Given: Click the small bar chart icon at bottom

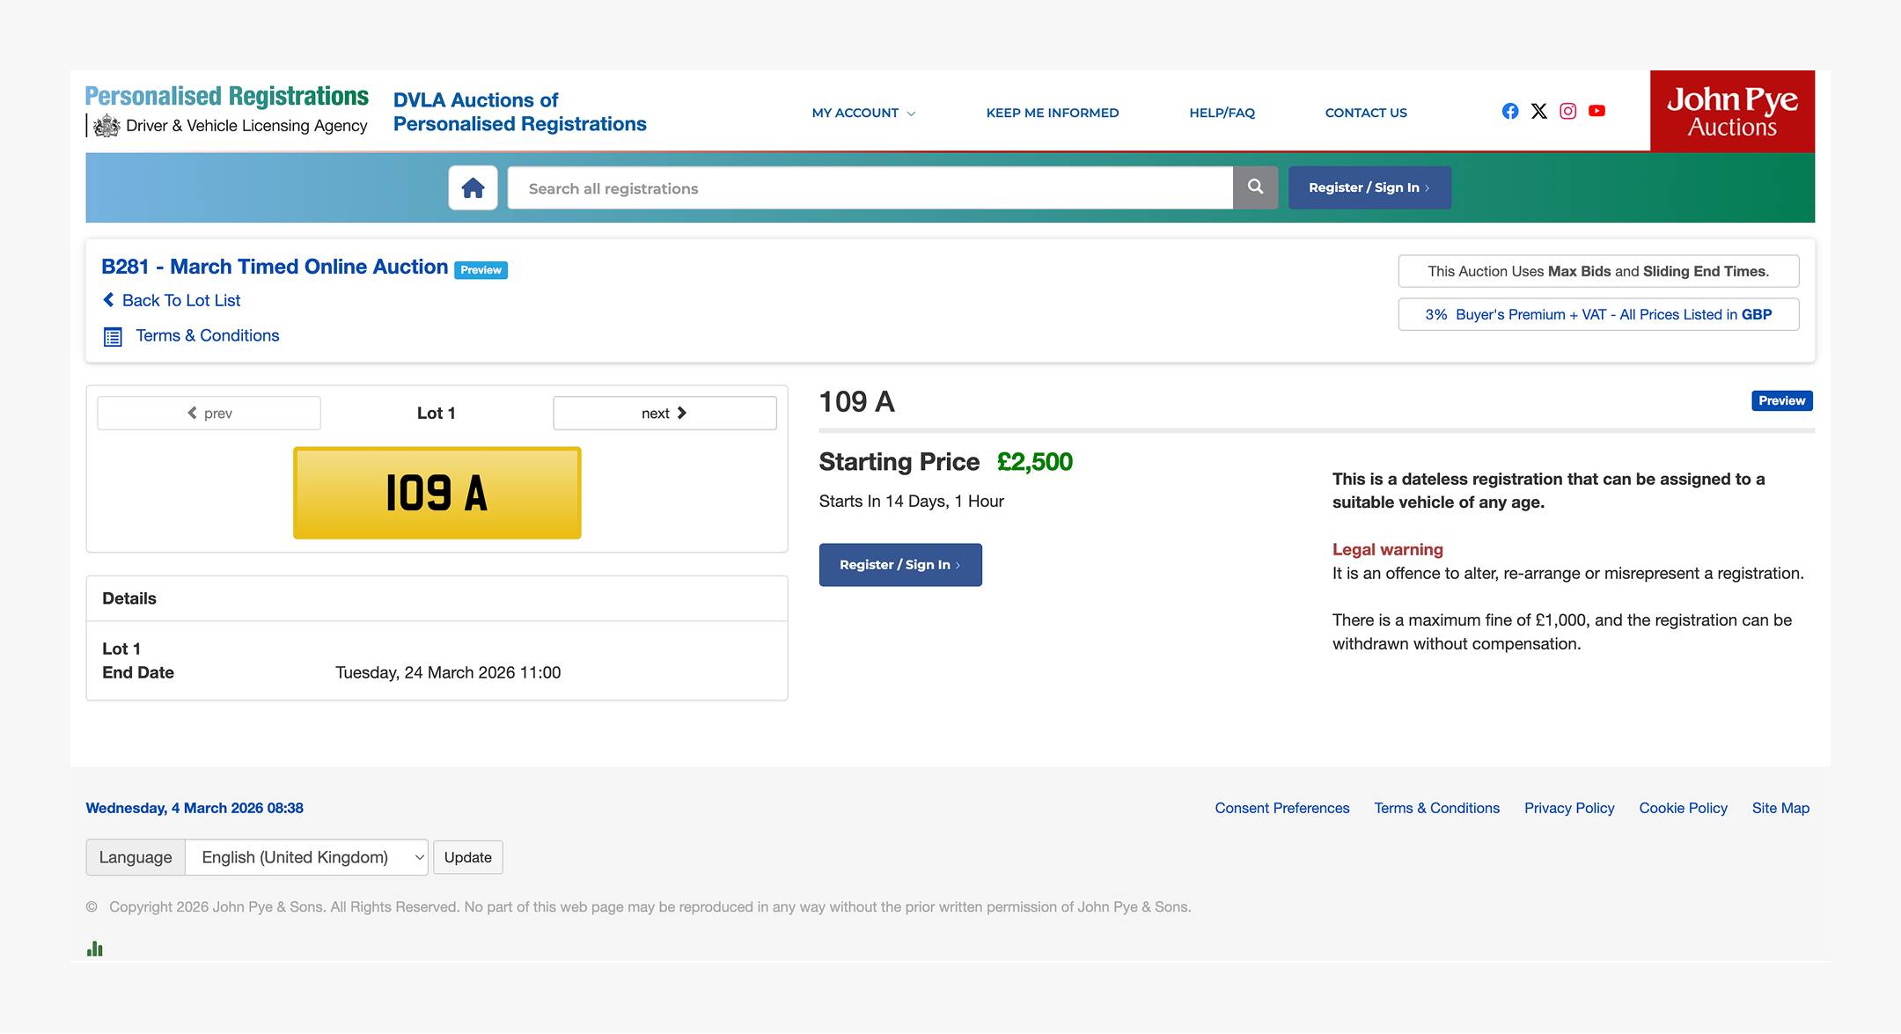Looking at the screenshot, I should point(95,949).
